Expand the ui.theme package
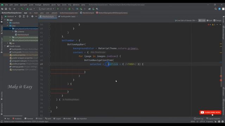Image resolution: width=225 pixels, height=126 pixels. click(13, 31)
